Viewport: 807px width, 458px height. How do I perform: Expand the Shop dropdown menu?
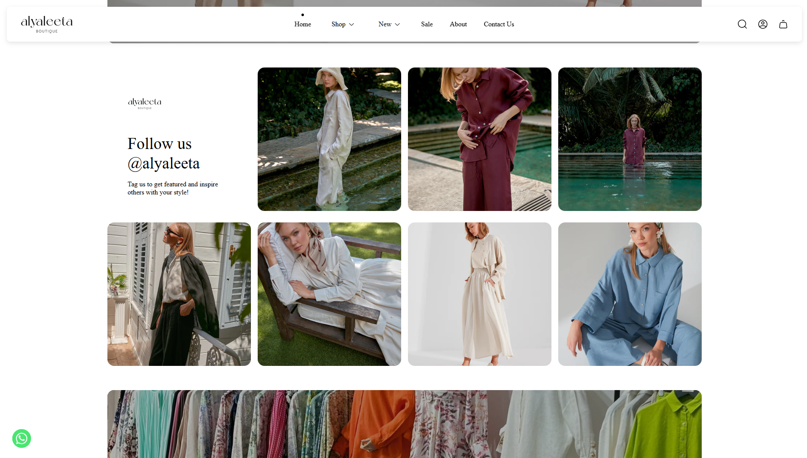(x=343, y=24)
